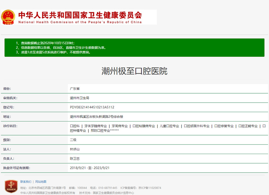This screenshot has width=269, height=195.
Task: Select the 口腔颌面外科专业 entry
Action: [x=197, y=126]
